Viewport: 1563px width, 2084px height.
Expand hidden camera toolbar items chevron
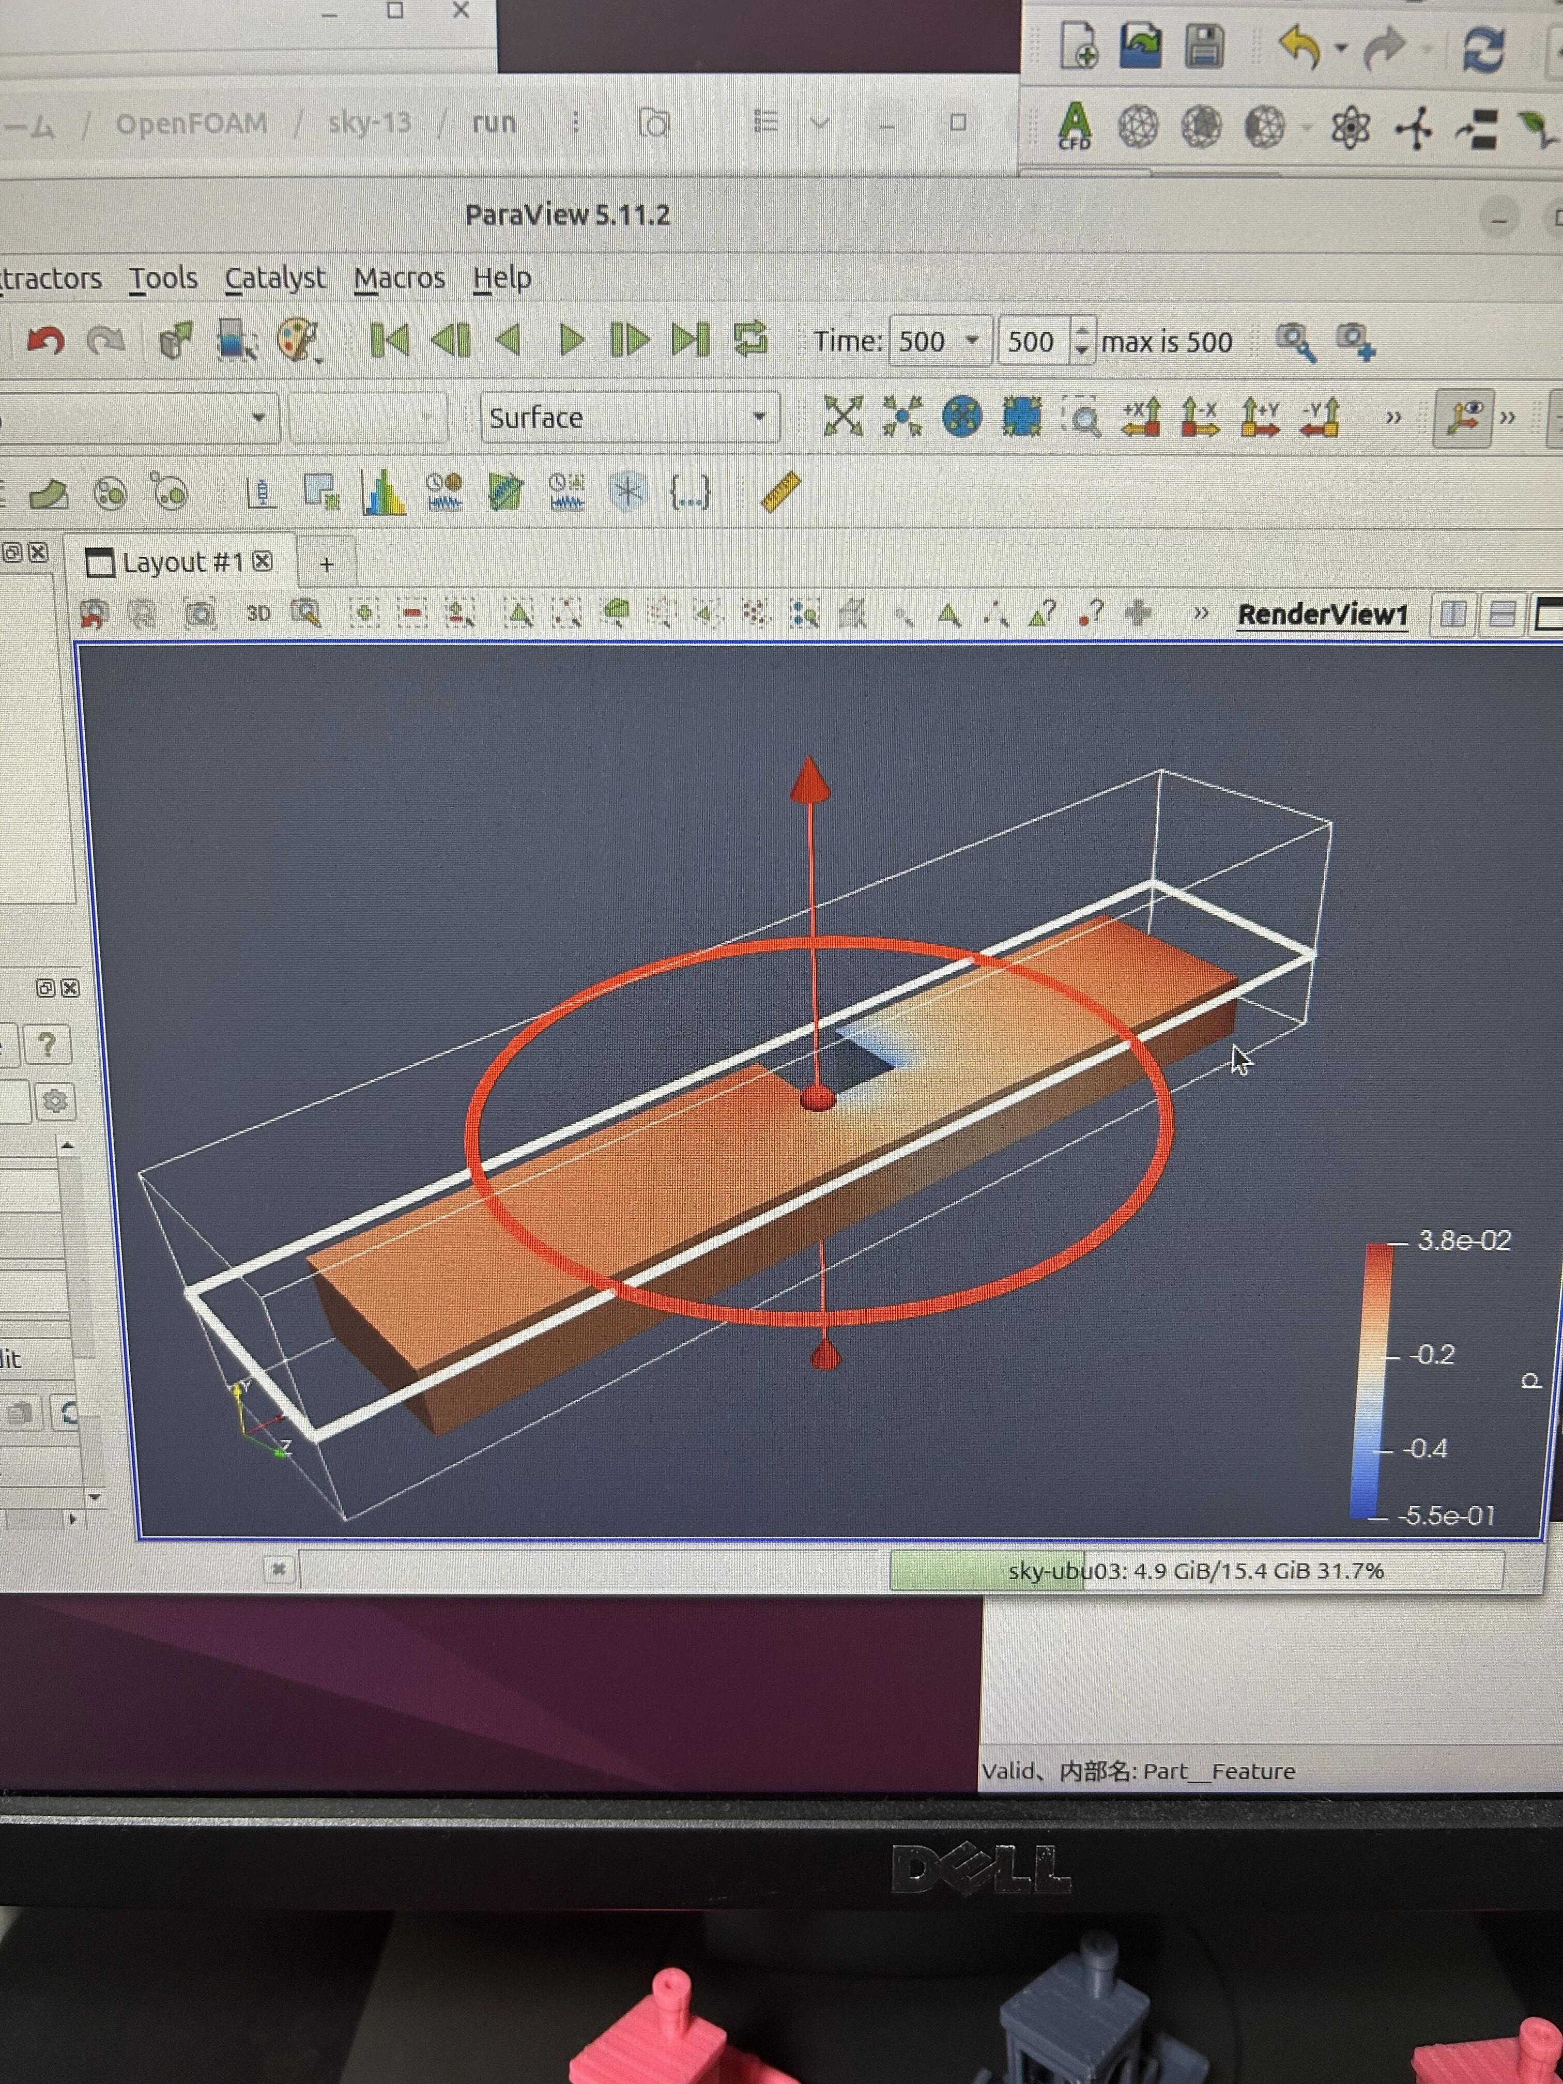point(1393,417)
